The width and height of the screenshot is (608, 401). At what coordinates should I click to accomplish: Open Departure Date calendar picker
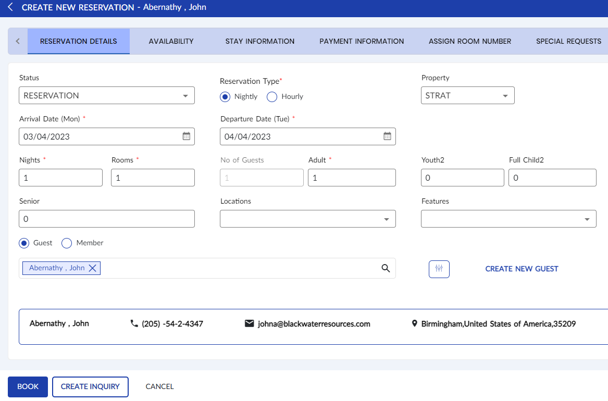(x=387, y=136)
